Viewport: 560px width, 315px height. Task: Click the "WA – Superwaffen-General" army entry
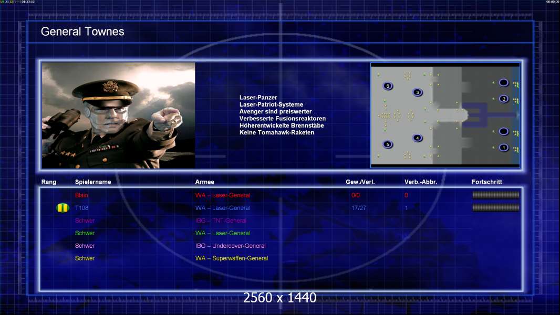click(x=232, y=258)
